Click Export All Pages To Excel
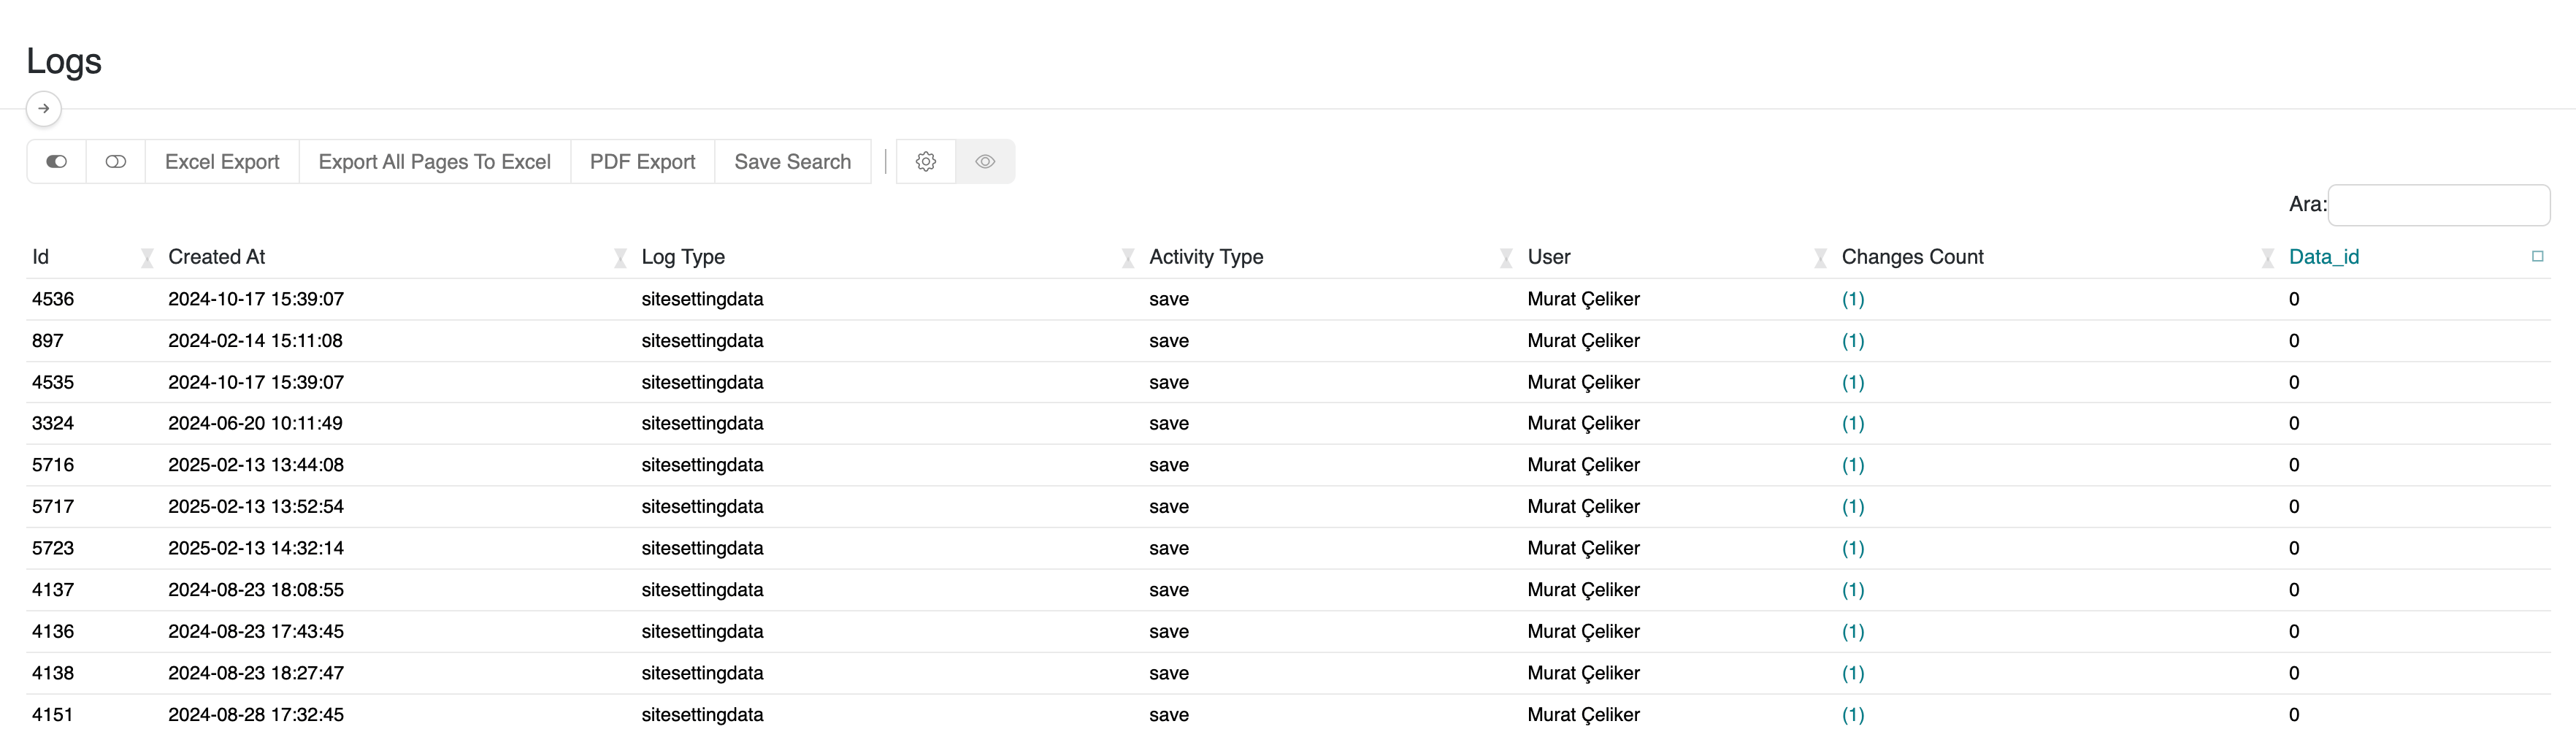2576x732 pixels. pos(435,161)
